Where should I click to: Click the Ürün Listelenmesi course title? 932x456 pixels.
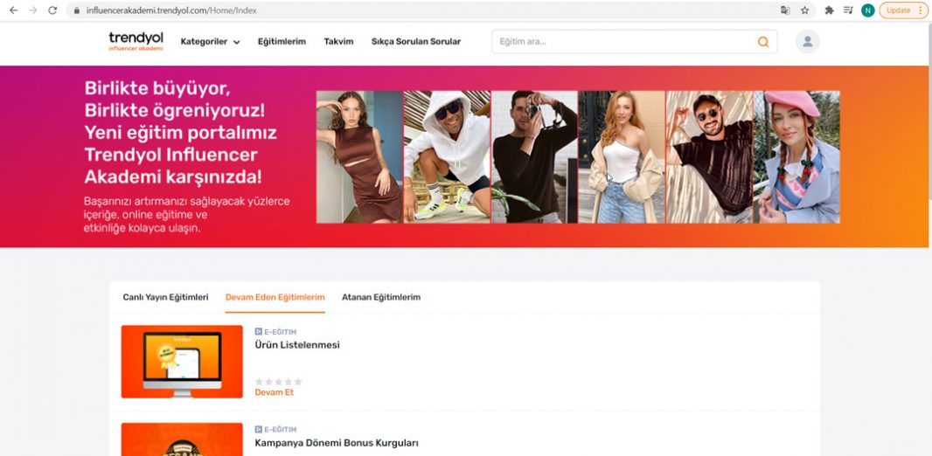(297, 345)
